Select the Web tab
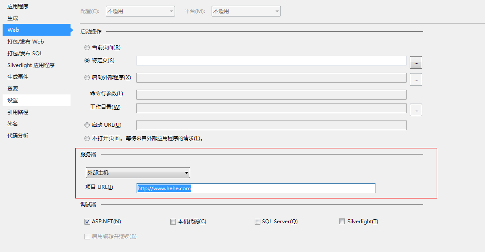 37,30
